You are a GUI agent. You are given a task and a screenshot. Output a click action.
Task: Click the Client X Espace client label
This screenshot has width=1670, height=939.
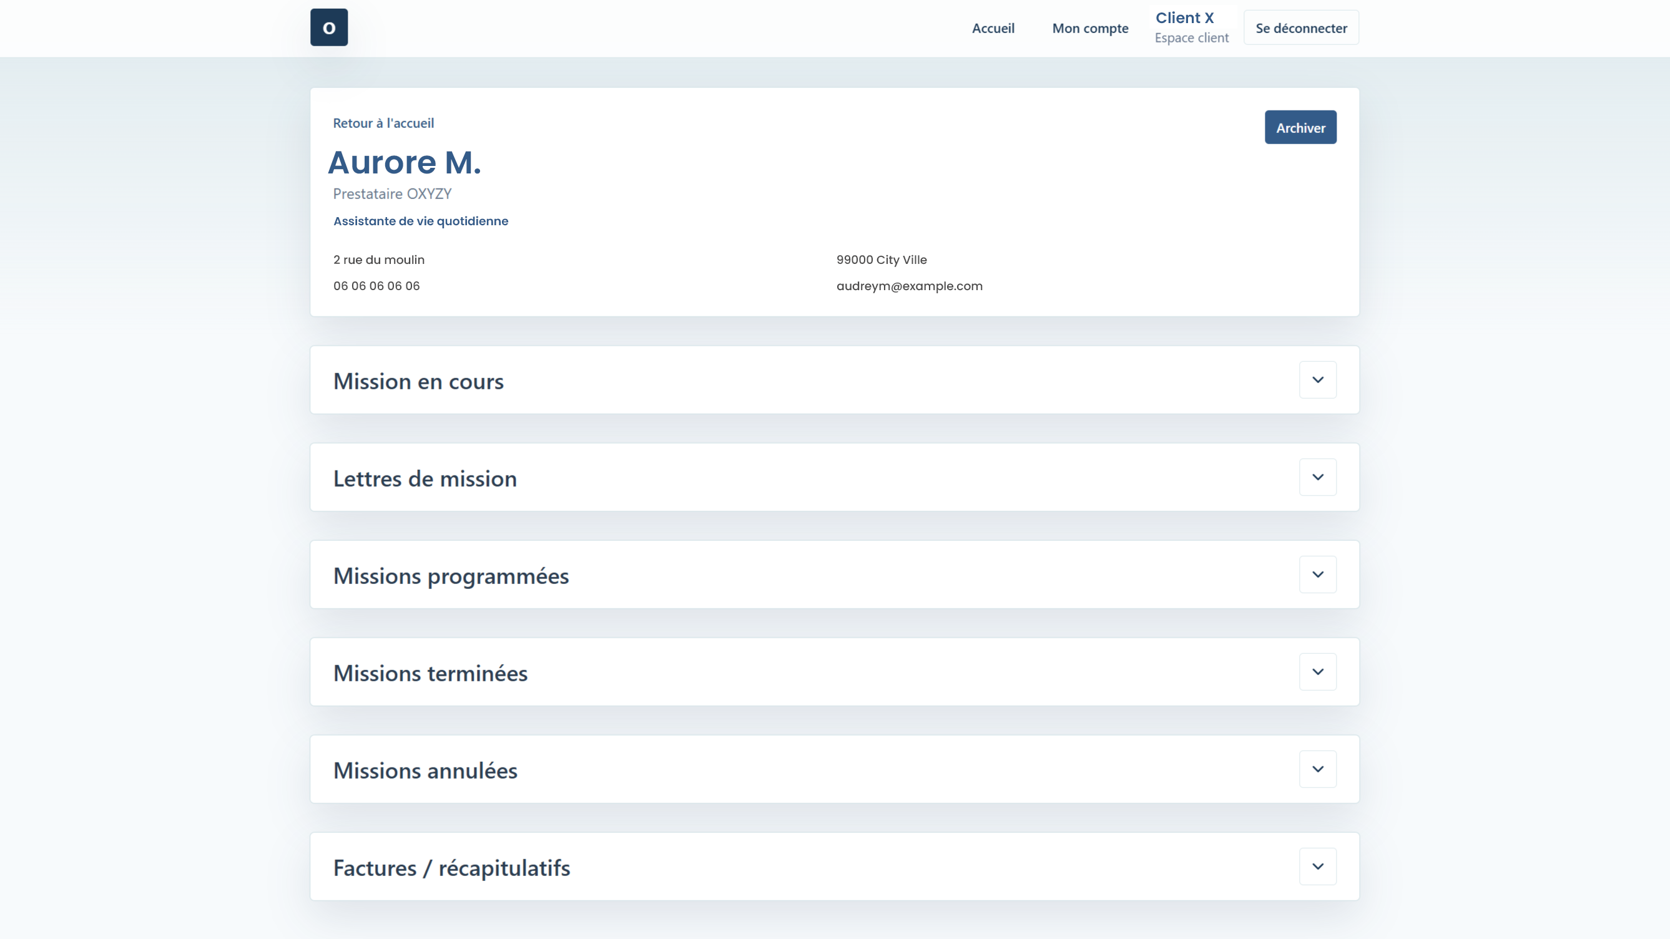1191,28
